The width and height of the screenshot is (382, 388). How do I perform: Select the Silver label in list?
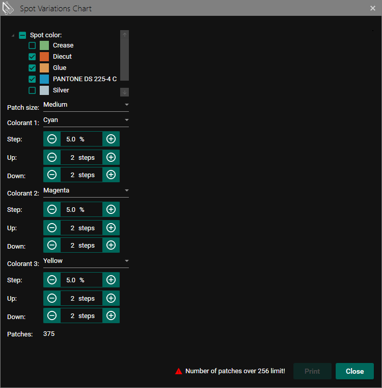coord(61,90)
